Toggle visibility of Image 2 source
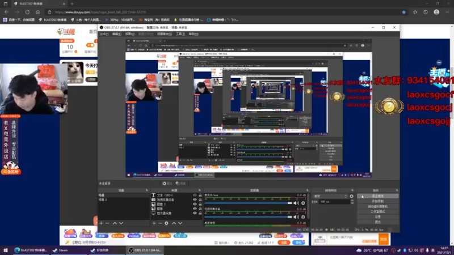Viewport: 454px width, 255px height. 195,204
